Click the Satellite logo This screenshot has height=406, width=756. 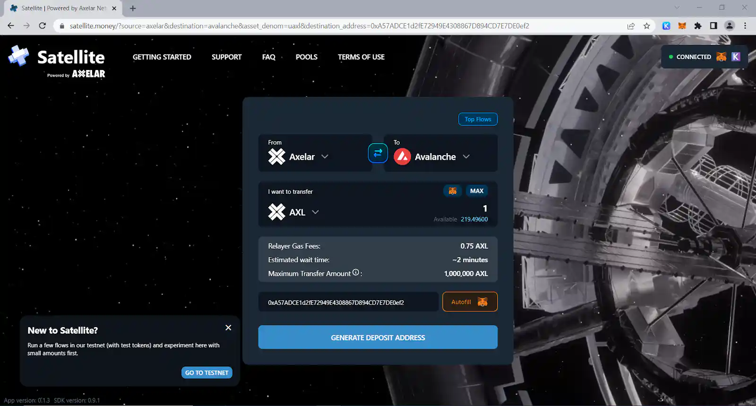pyautogui.click(x=57, y=61)
